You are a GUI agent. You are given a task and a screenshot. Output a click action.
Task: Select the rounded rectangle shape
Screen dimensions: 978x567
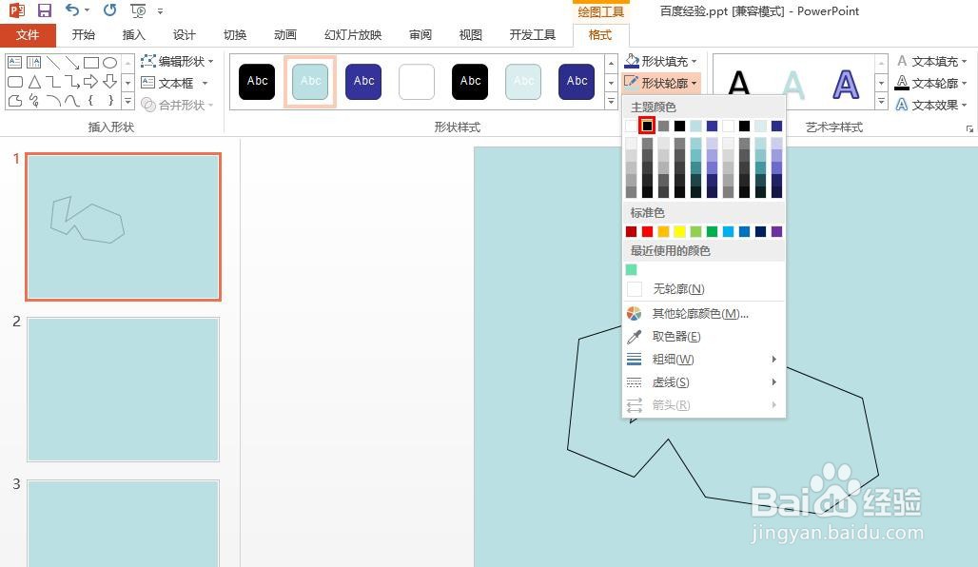tap(15, 82)
